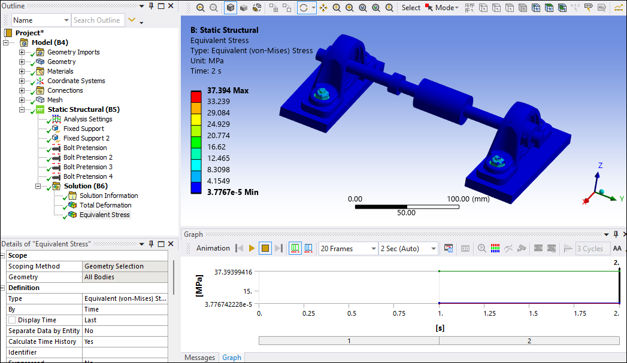Click the Zoom to Fit icon
The image size is (627, 363).
pos(363,7)
